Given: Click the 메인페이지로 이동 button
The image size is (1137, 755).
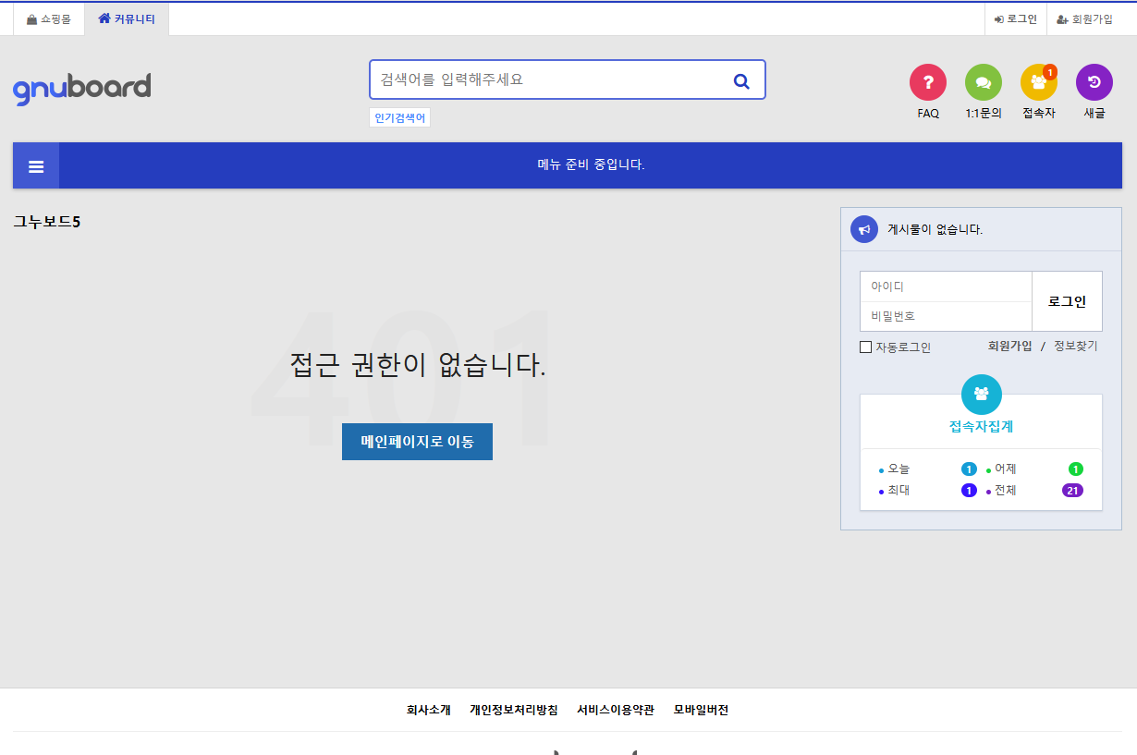Looking at the screenshot, I should pyautogui.click(x=417, y=442).
